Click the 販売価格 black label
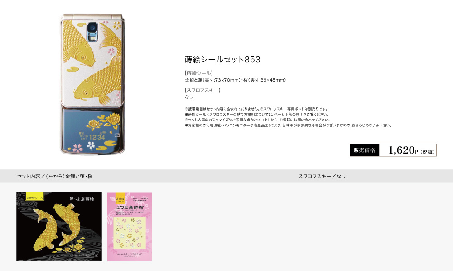The width and height of the screenshot is (453, 271). (x=364, y=150)
